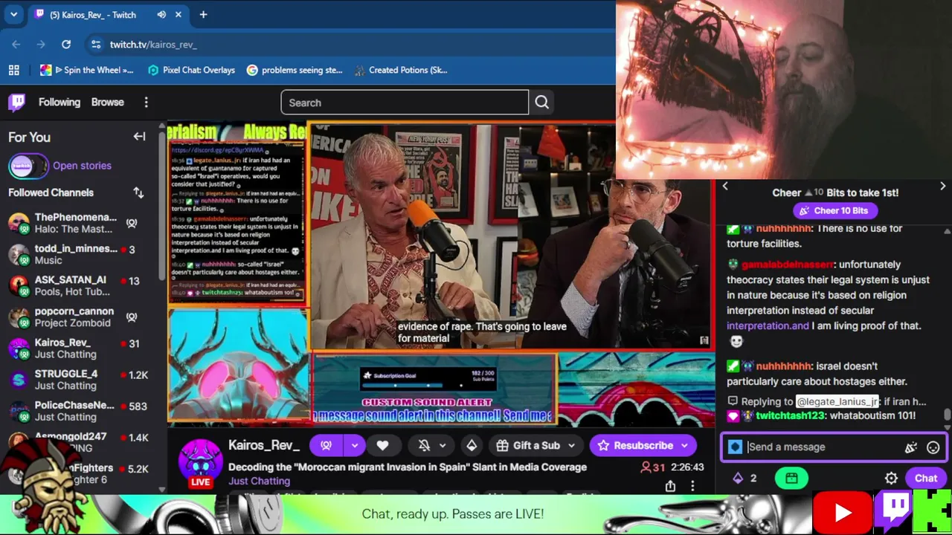Open Created Potions bookmark
This screenshot has height=535, width=952.
(x=401, y=70)
